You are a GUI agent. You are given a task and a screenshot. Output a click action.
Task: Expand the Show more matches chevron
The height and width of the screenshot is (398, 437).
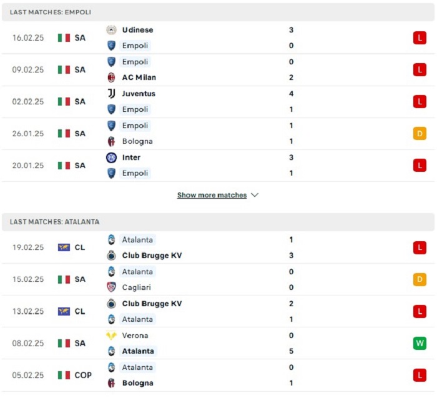(255, 195)
